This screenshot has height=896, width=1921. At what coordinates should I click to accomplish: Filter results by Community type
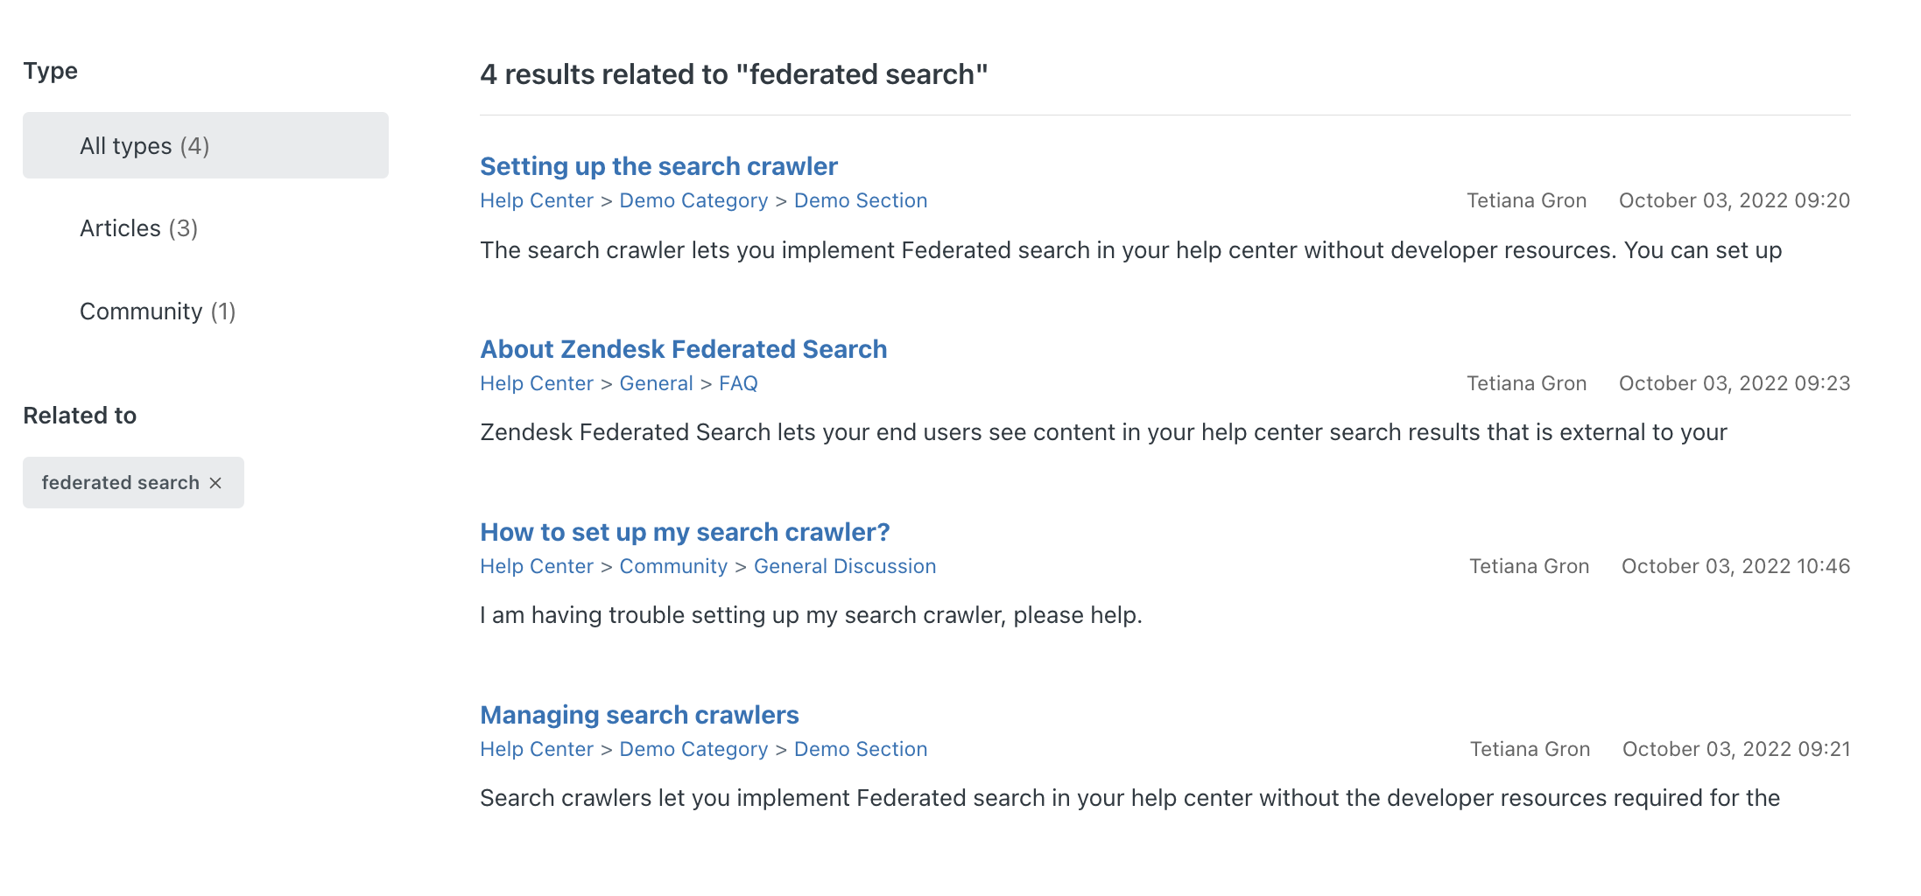point(158,311)
